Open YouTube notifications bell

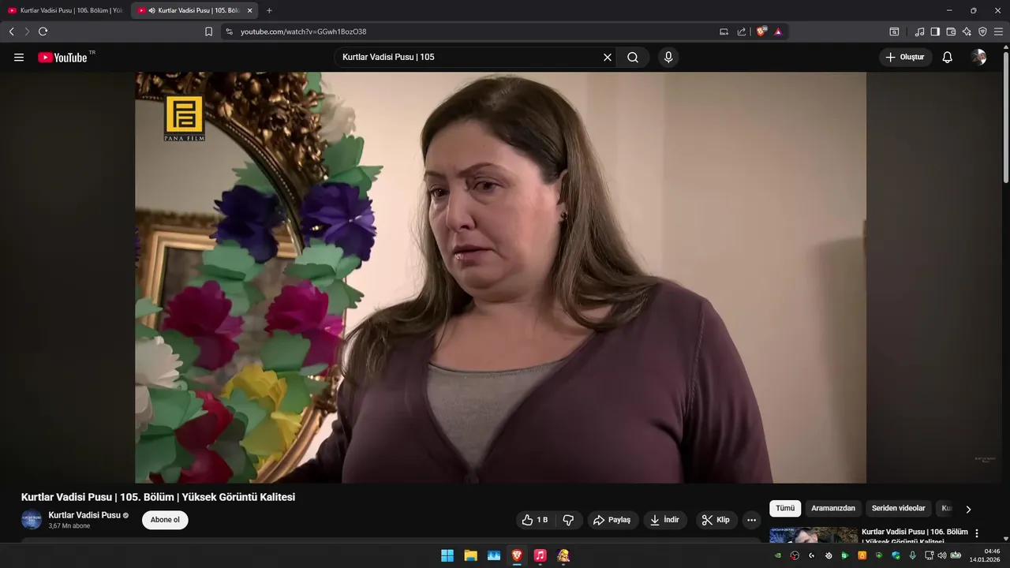[948, 58]
